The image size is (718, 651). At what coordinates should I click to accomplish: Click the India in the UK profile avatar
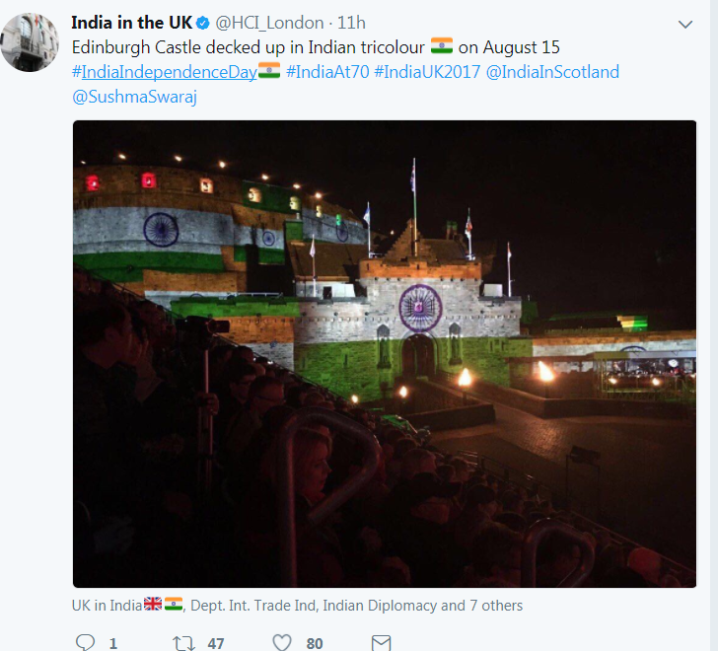tap(30, 42)
